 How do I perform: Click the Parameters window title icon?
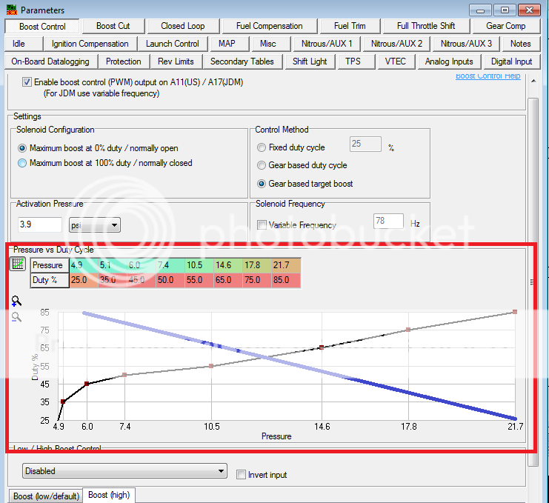pos(10,10)
